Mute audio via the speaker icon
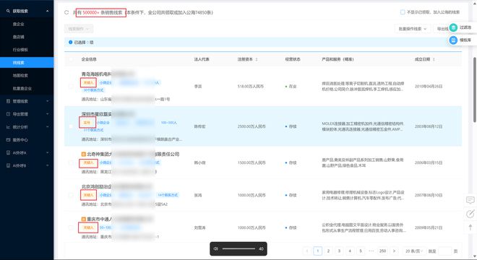Viewport: 477px width, 260px height. (215, 248)
